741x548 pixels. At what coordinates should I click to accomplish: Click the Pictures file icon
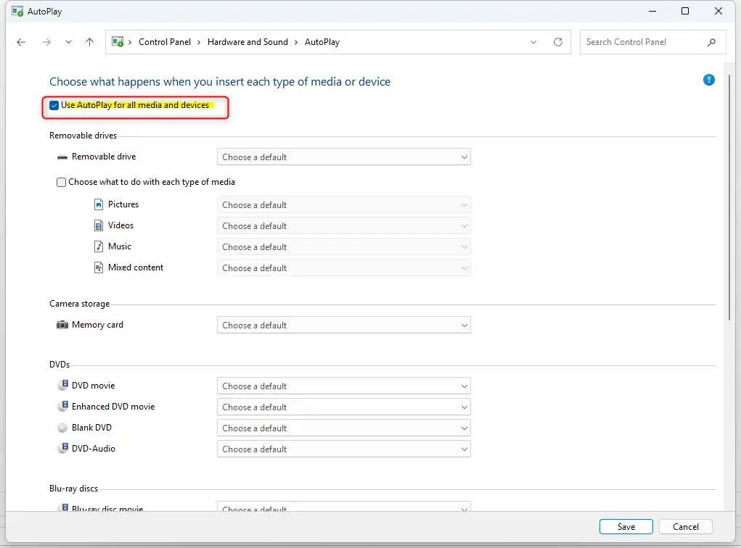click(98, 204)
